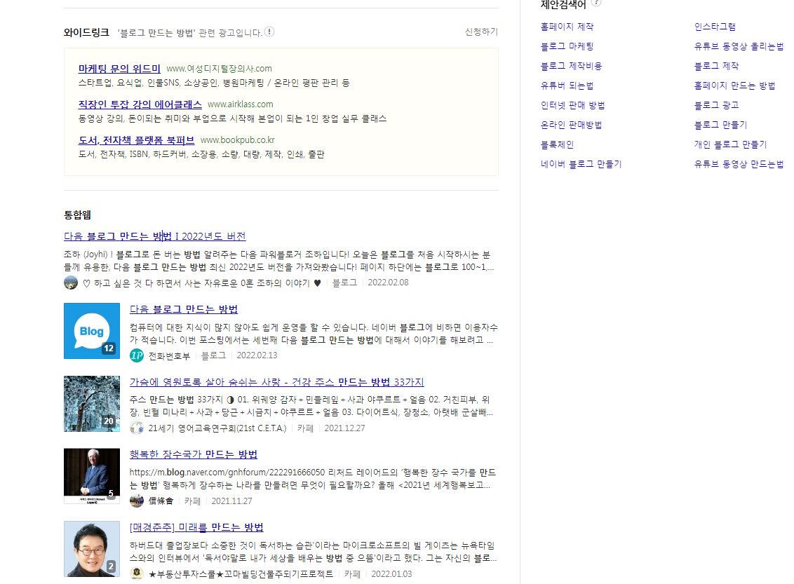The image size is (794, 584).
Task: Select suggested search 홈페이지 만드는 방법
Action: [735, 86]
